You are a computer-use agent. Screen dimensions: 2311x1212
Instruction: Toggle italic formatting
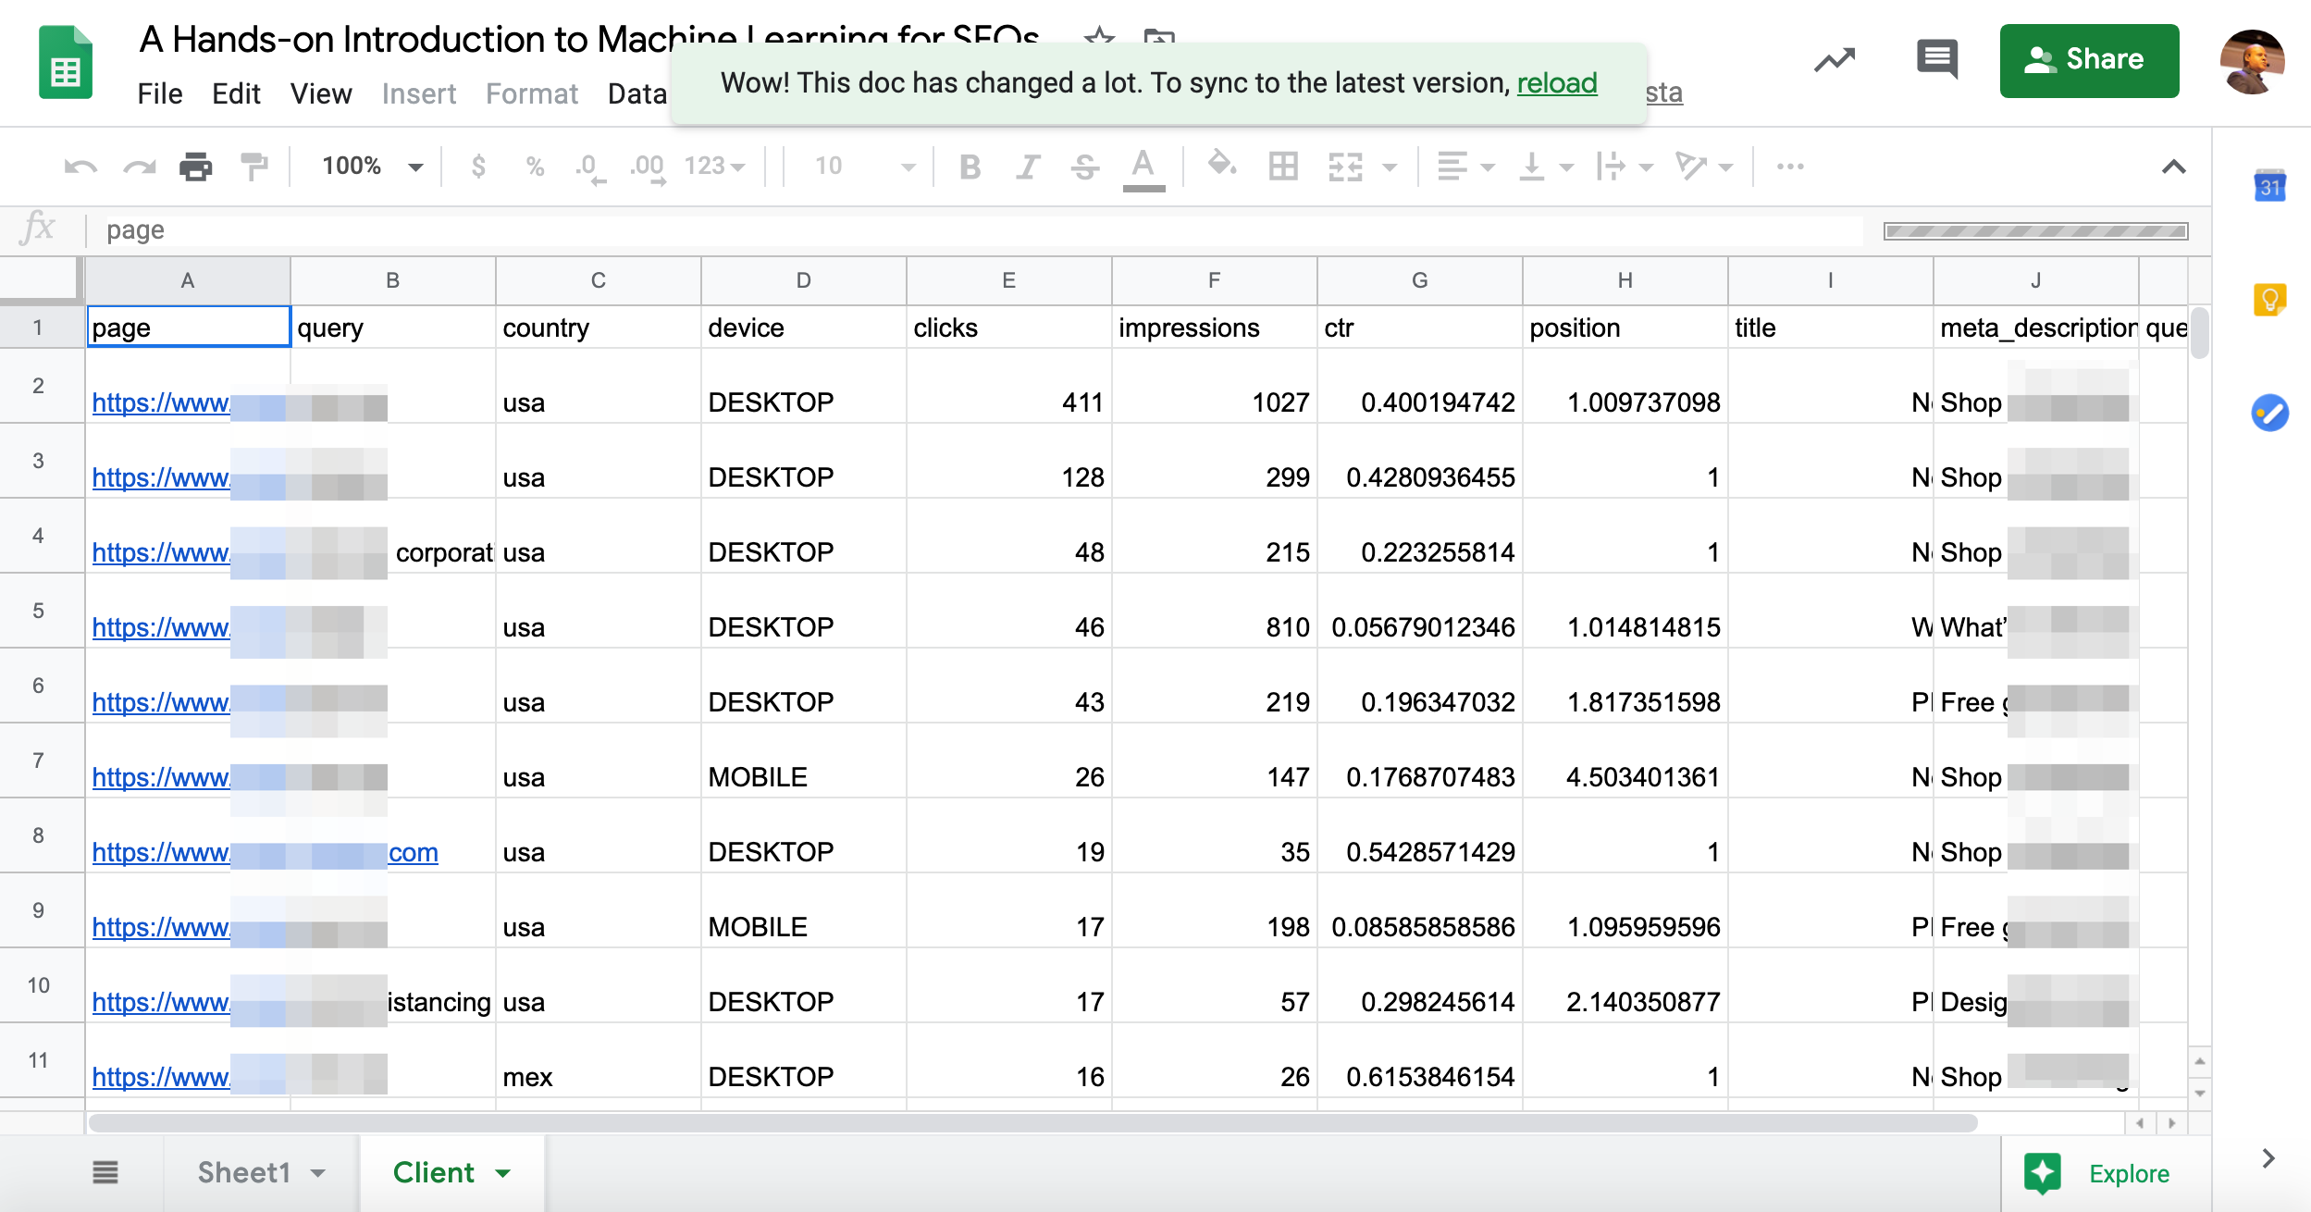pyautogui.click(x=1027, y=167)
